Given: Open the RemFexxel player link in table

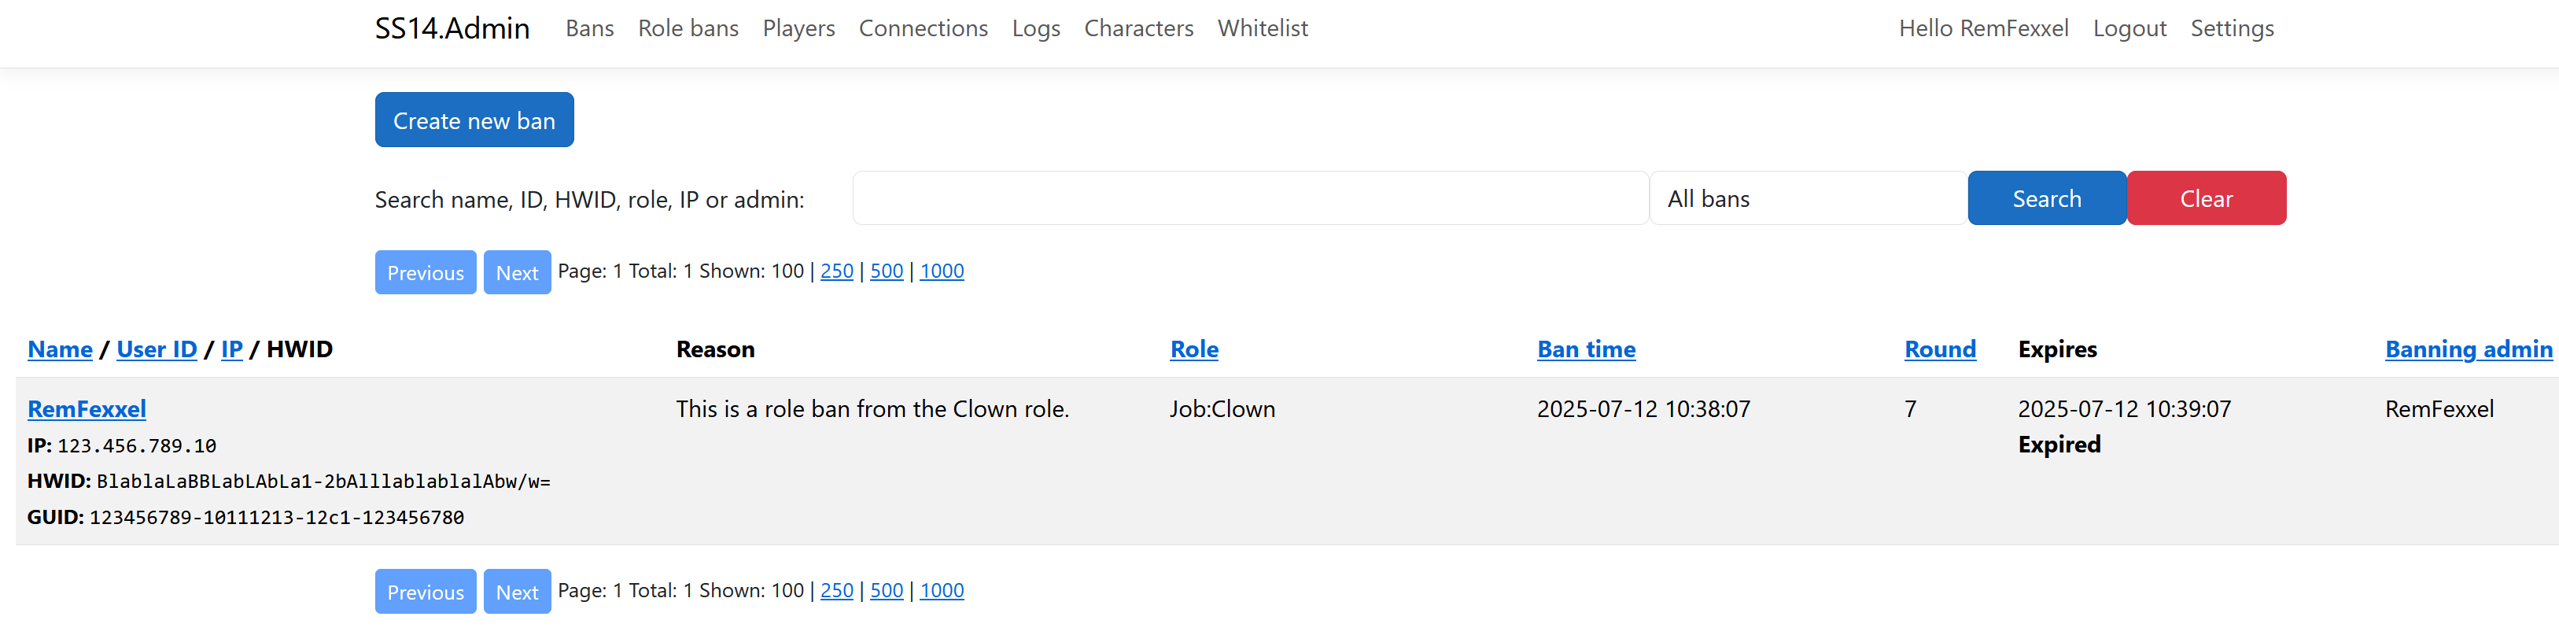Looking at the screenshot, I should [x=87, y=408].
